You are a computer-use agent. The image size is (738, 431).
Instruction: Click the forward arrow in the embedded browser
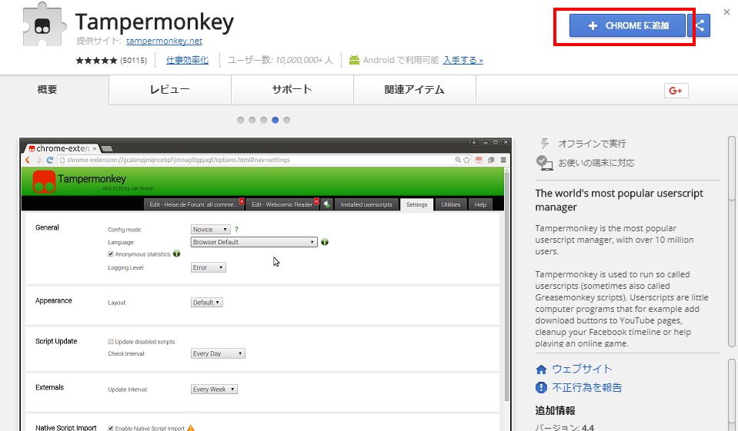pyautogui.click(x=39, y=160)
